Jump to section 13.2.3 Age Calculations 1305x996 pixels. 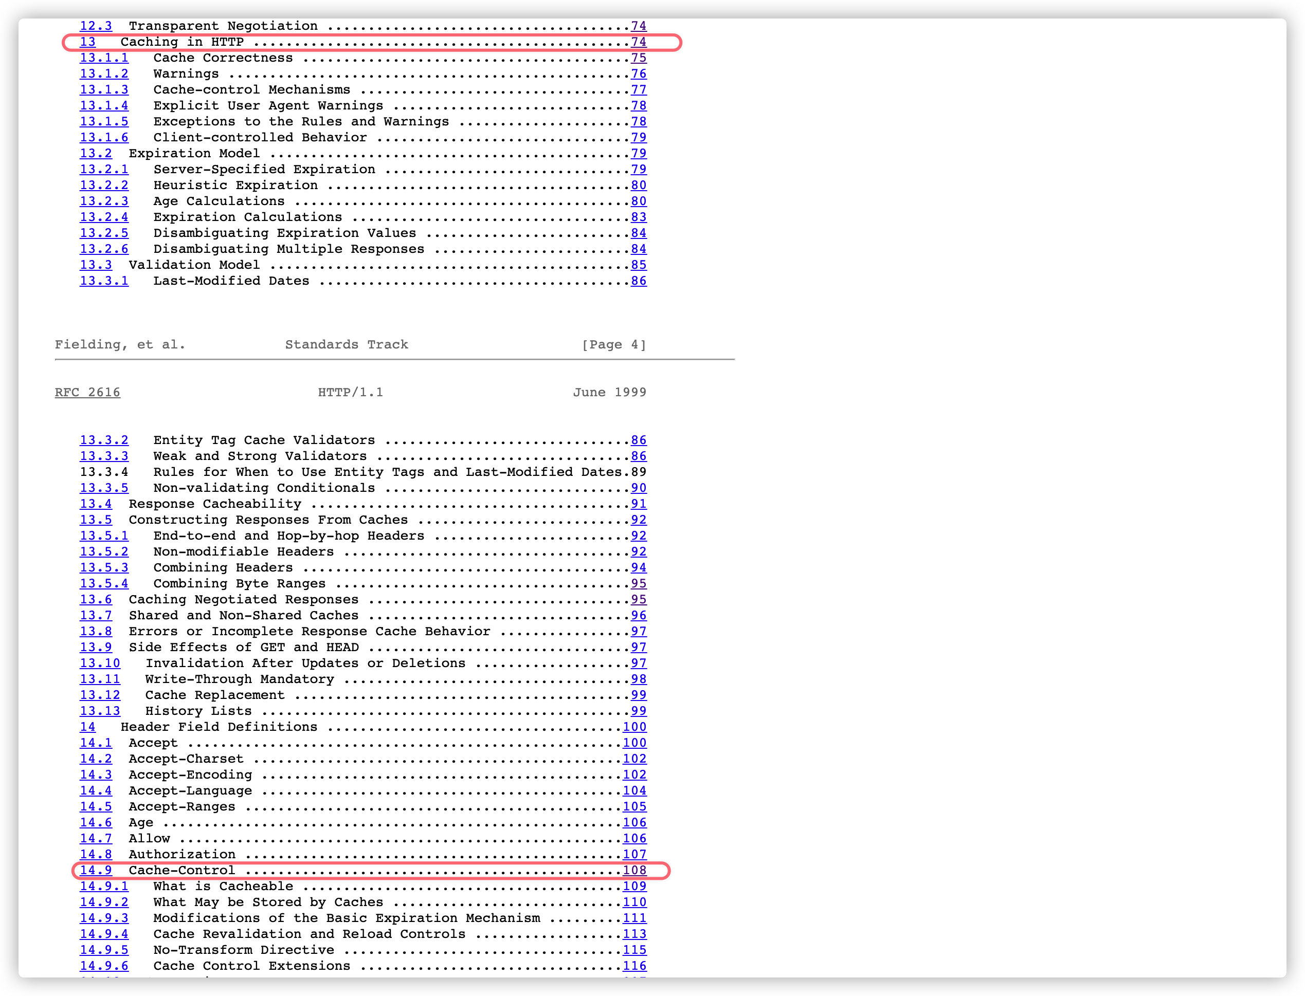click(104, 201)
